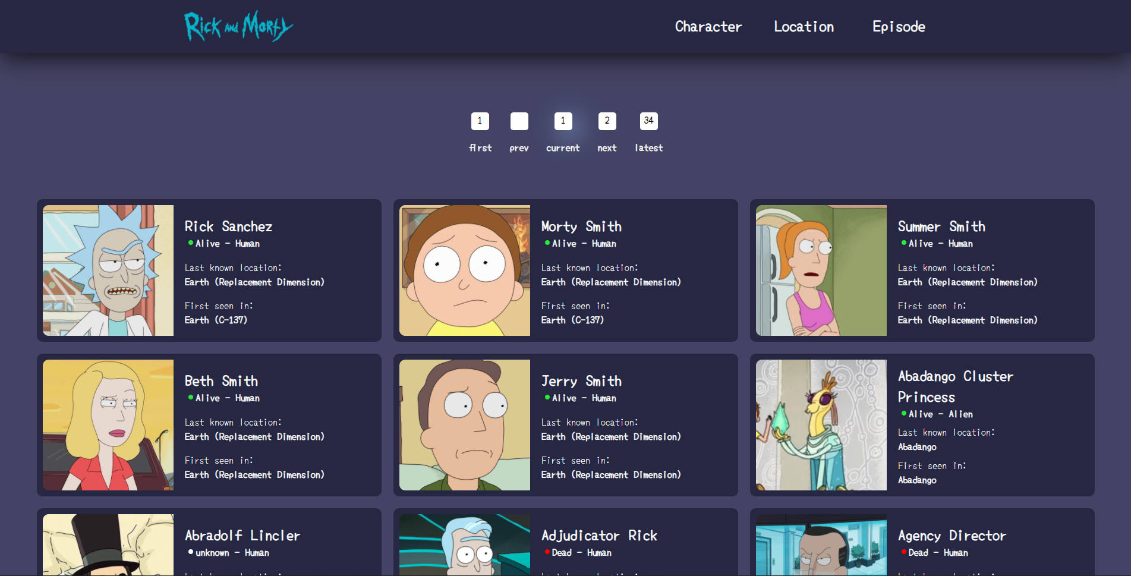Click the 'current' pagination label
Image resolution: width=1131 pixels, height=576 pixels.
coord(563,148)
